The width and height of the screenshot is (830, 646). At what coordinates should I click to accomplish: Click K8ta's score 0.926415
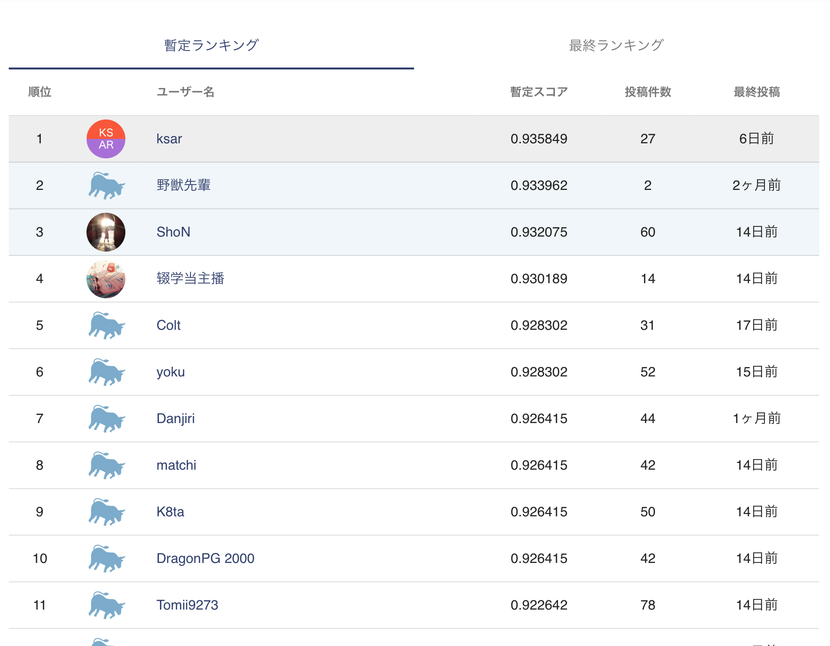pyautogui.click(x=539, y=512)
